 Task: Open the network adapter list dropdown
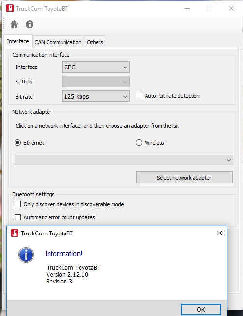[x=124, y=160]
